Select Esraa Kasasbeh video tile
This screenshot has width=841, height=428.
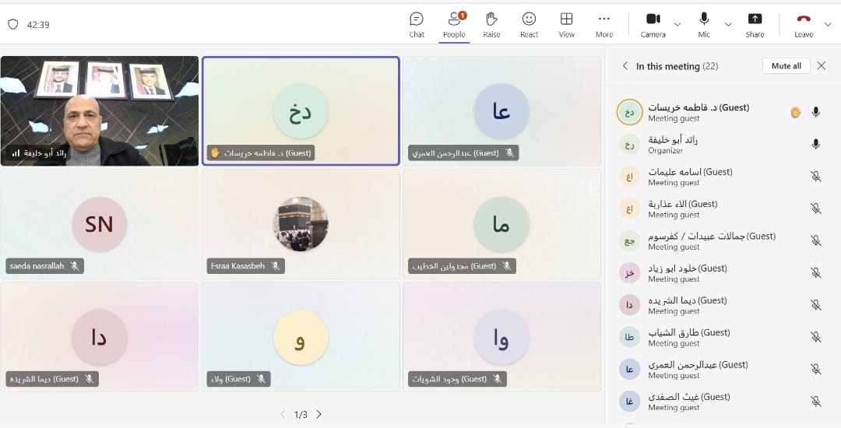coord(301,224)
